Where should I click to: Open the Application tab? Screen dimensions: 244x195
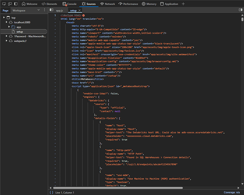click(x=169, y=4)
